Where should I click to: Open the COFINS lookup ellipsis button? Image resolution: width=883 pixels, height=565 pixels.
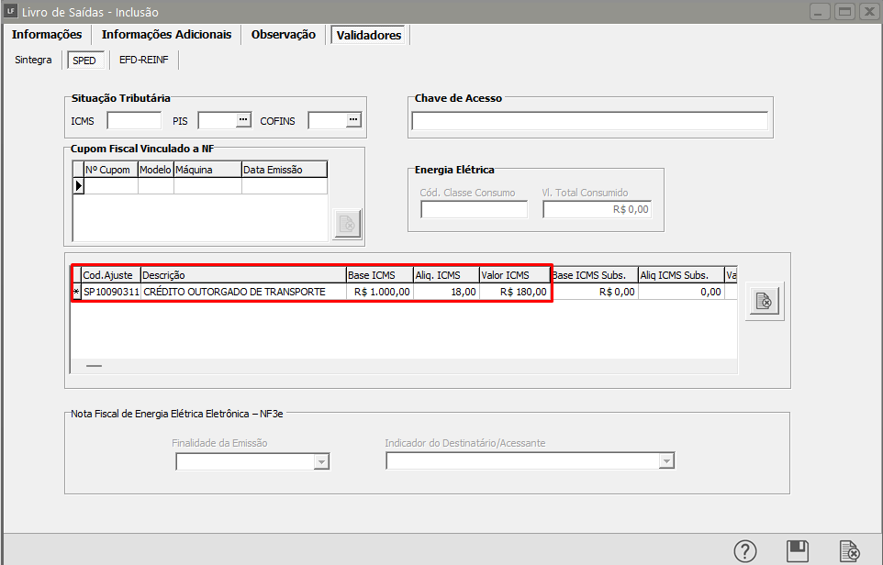352,120
